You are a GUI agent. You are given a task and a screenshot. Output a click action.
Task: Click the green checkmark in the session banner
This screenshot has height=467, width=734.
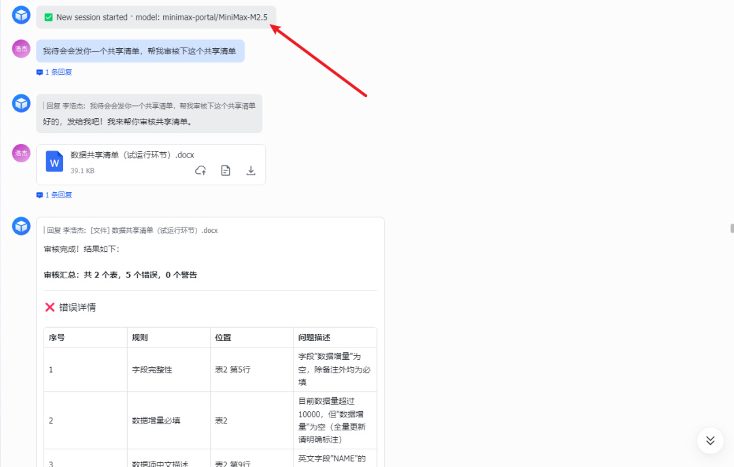pyautogui.click(x=48, y=17)
